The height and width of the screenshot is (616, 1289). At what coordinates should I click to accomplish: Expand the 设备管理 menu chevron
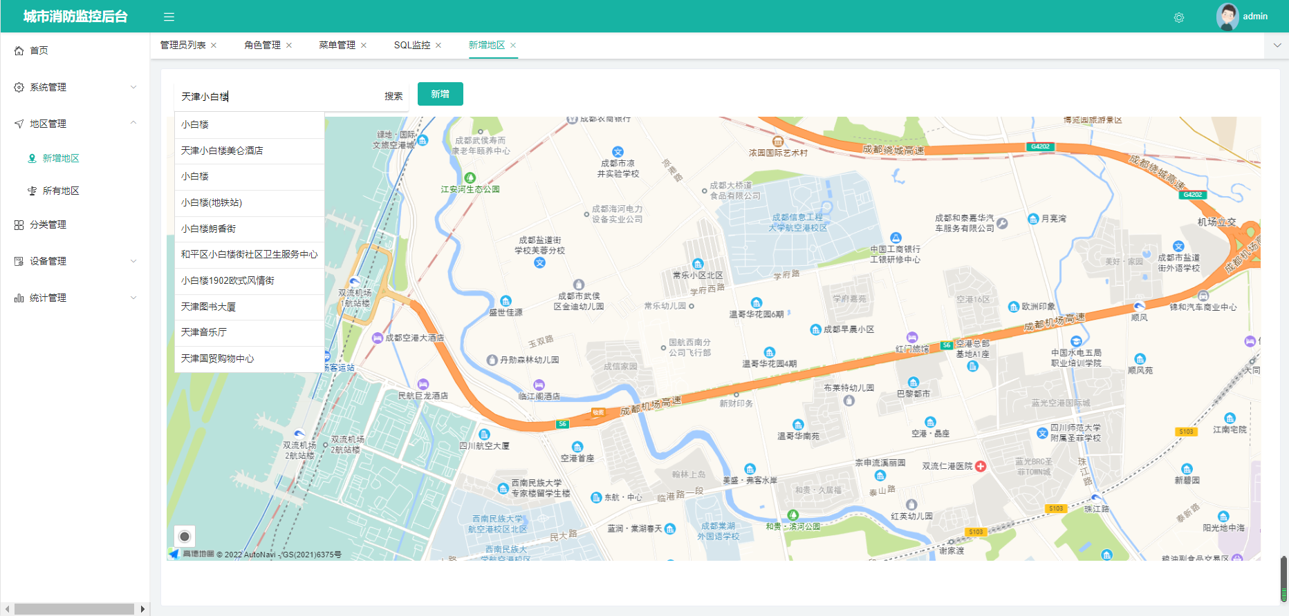133,261
